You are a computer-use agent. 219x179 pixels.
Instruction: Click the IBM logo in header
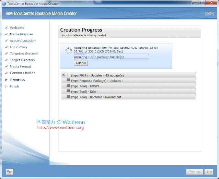[210, 13]
